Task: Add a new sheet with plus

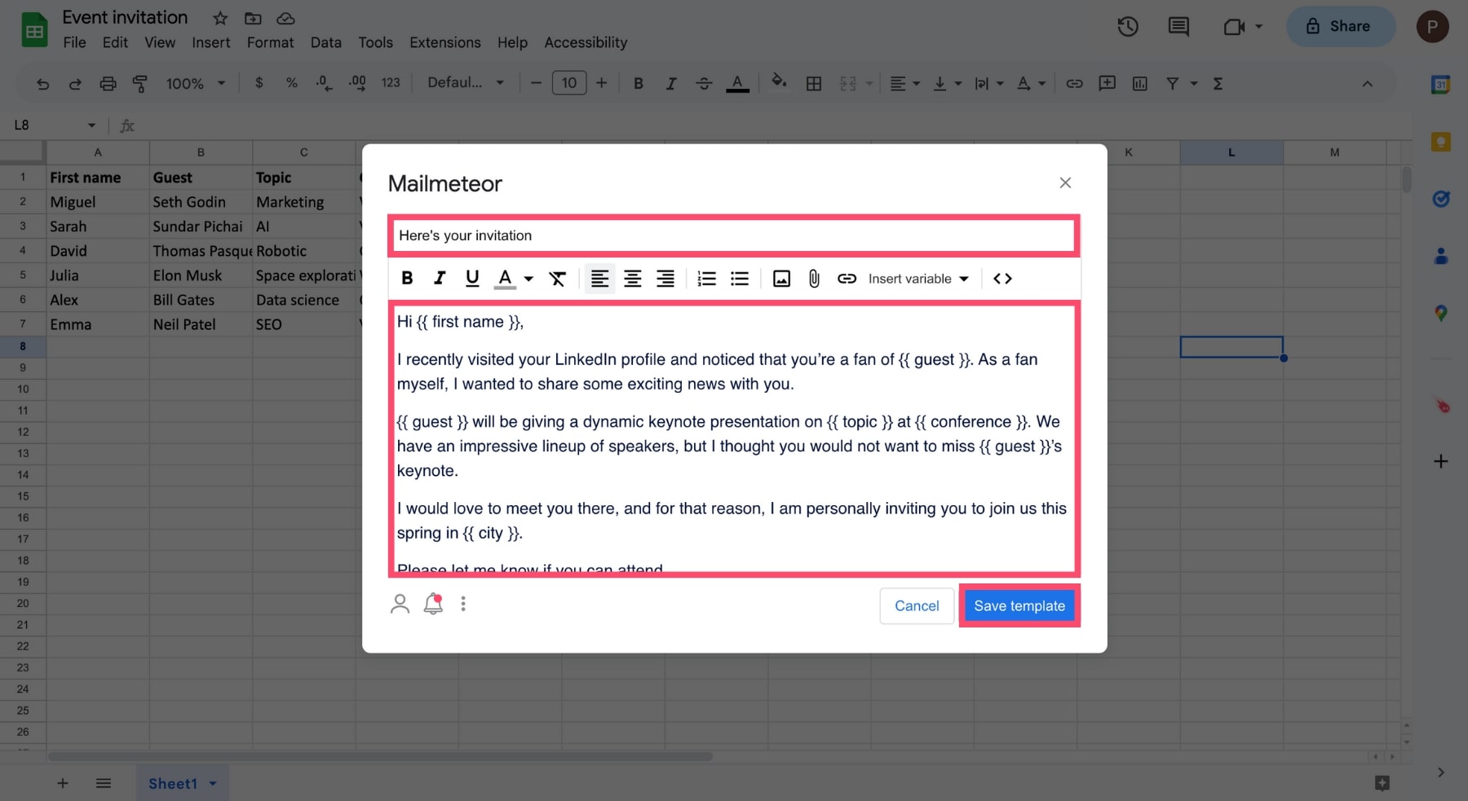Action: click(x=63, y=783)
